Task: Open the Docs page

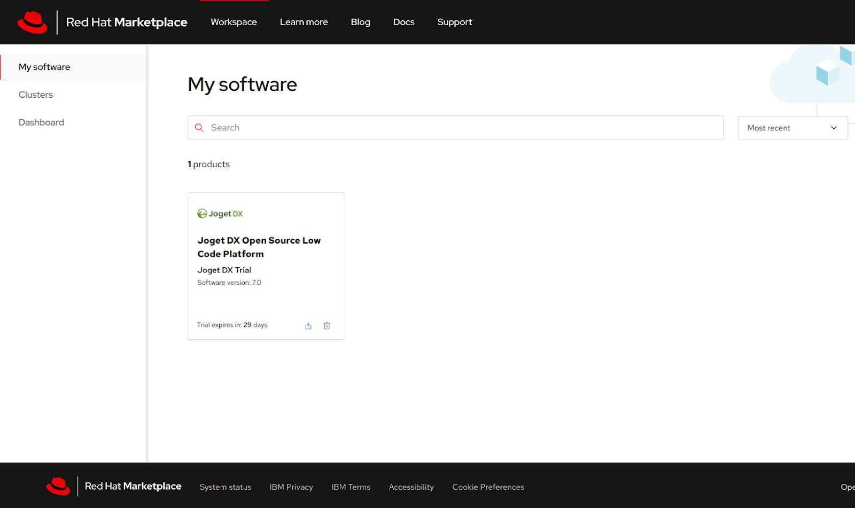Action: pyautogui.click(x=404, y=22)
